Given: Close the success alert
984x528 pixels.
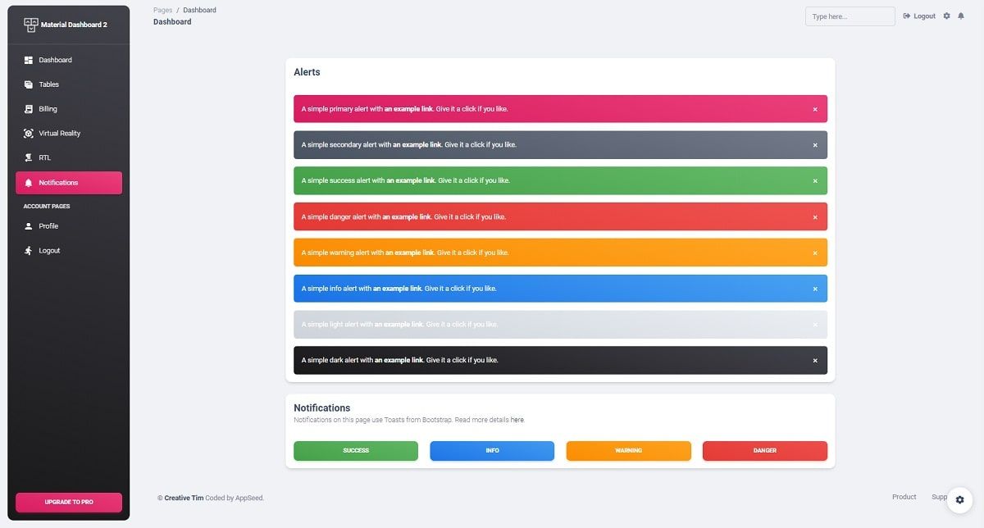Looking at the screenshot, I should pyautogui.click(x=815, y=180).
